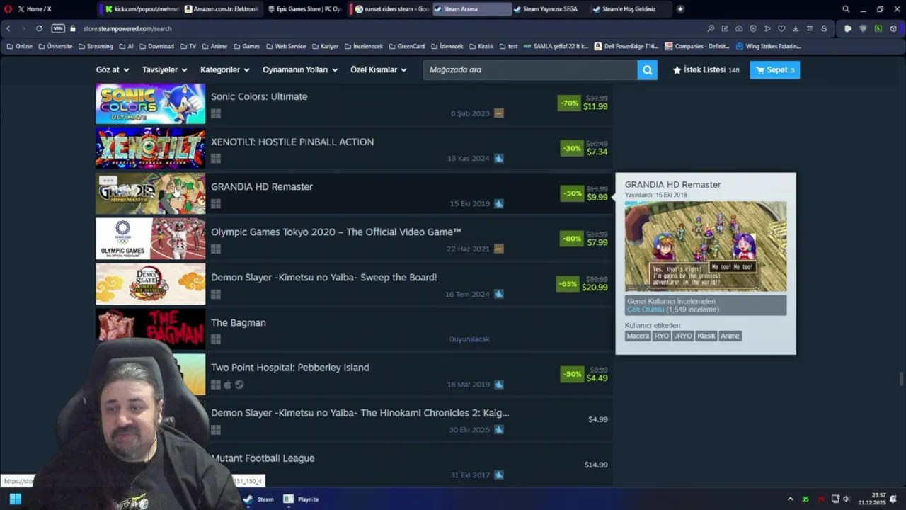The image size is (906, 510).
Task: Expand the Kategoriler dropdown menu
Action: [x=225, y=69]
